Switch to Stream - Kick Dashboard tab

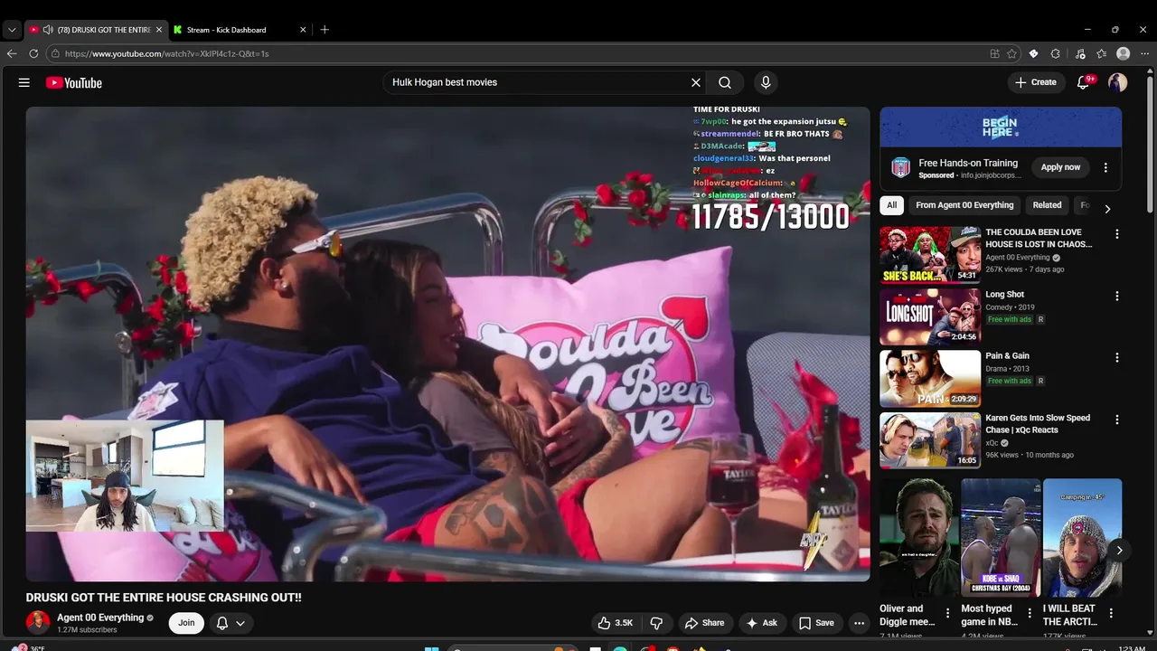239,30
